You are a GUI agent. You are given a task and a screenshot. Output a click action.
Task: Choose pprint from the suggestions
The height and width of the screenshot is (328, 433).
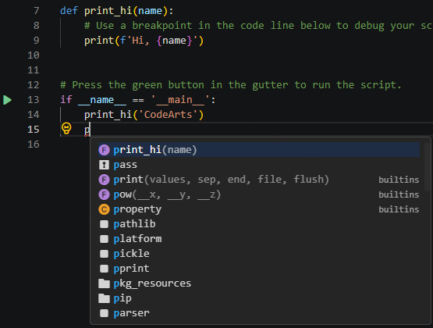[259, 269]
